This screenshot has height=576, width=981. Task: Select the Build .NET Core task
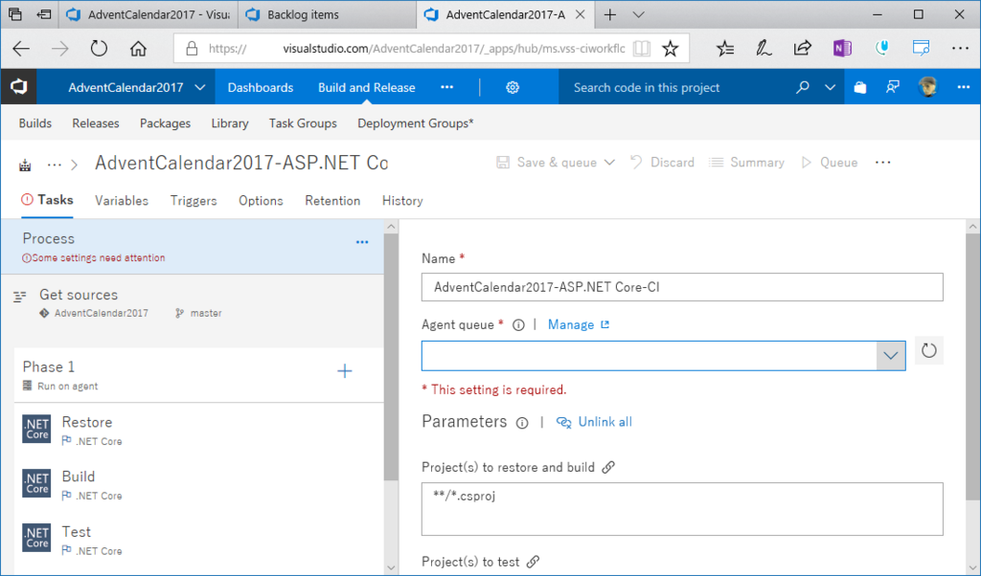point(199,485)
